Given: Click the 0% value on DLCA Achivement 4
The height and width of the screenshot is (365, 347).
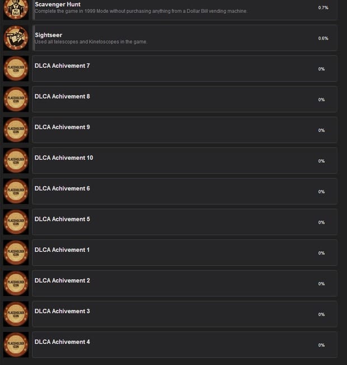Looking at the screenshot, I should (321, 345).
